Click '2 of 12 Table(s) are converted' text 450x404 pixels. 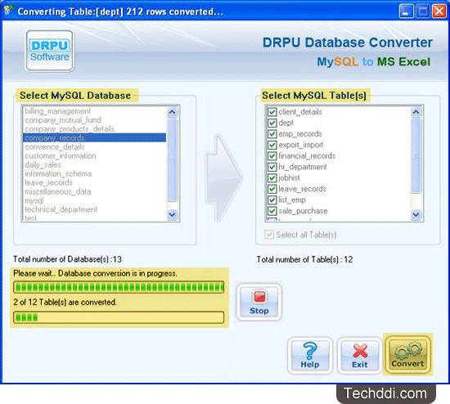pos(65,302)
